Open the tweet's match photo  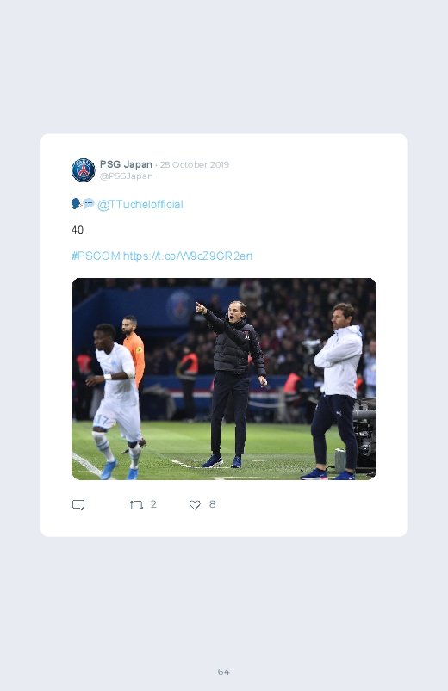[x=224, y=379]
